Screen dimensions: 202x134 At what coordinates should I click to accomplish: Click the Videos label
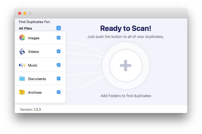(x=33, y=52)
